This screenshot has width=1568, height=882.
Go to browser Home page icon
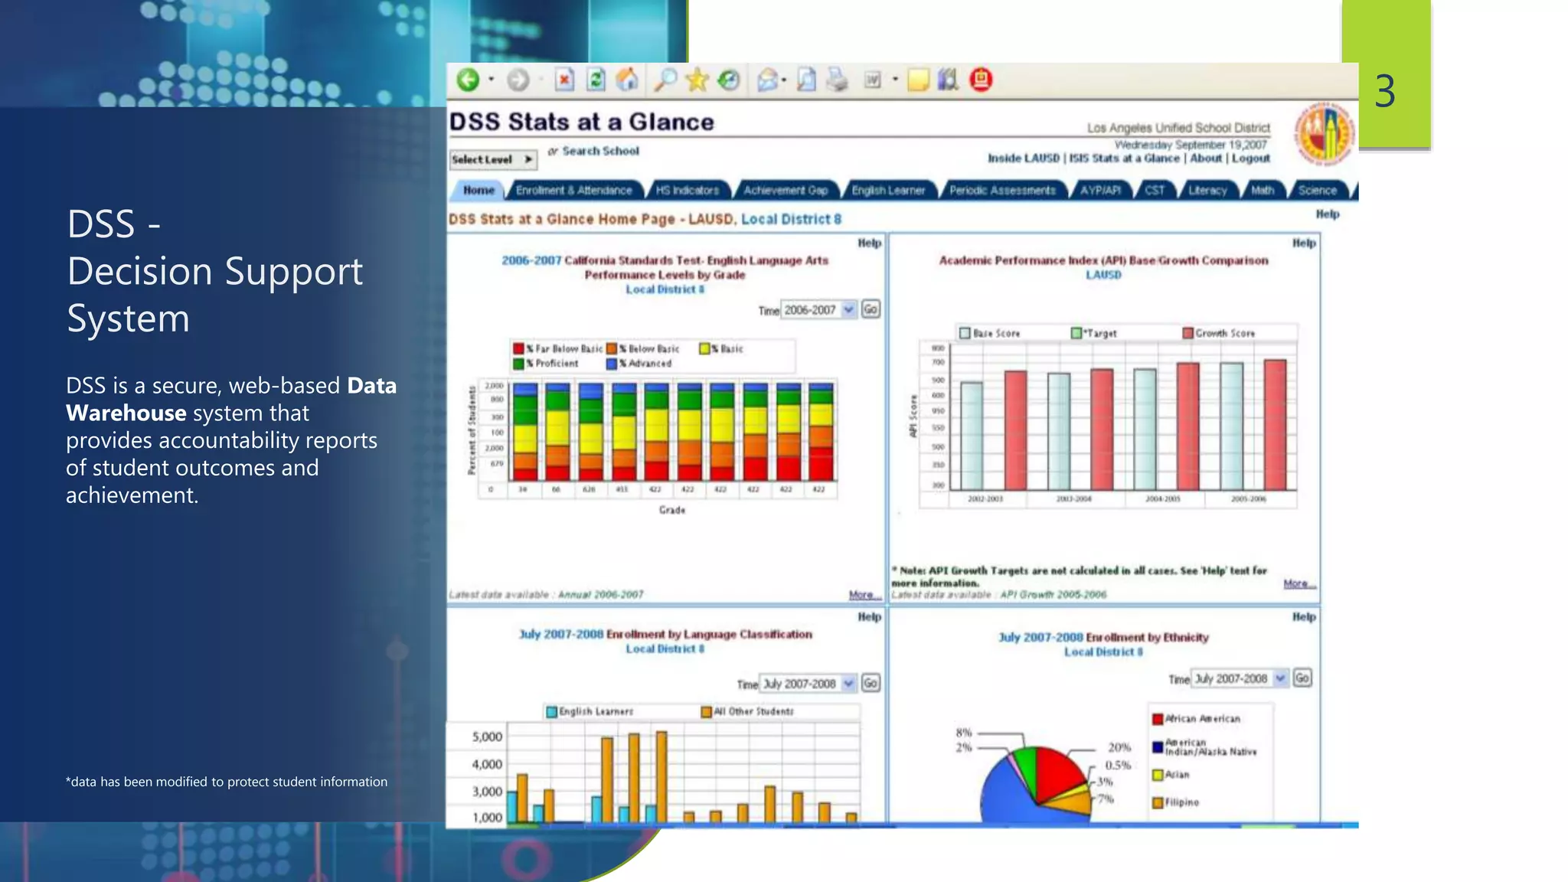tap(627, 80)
